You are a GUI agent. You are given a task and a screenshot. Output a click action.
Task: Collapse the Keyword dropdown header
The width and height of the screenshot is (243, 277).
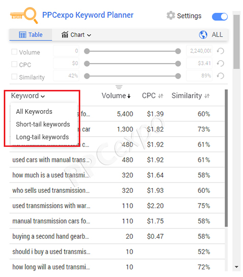(28, 96)
